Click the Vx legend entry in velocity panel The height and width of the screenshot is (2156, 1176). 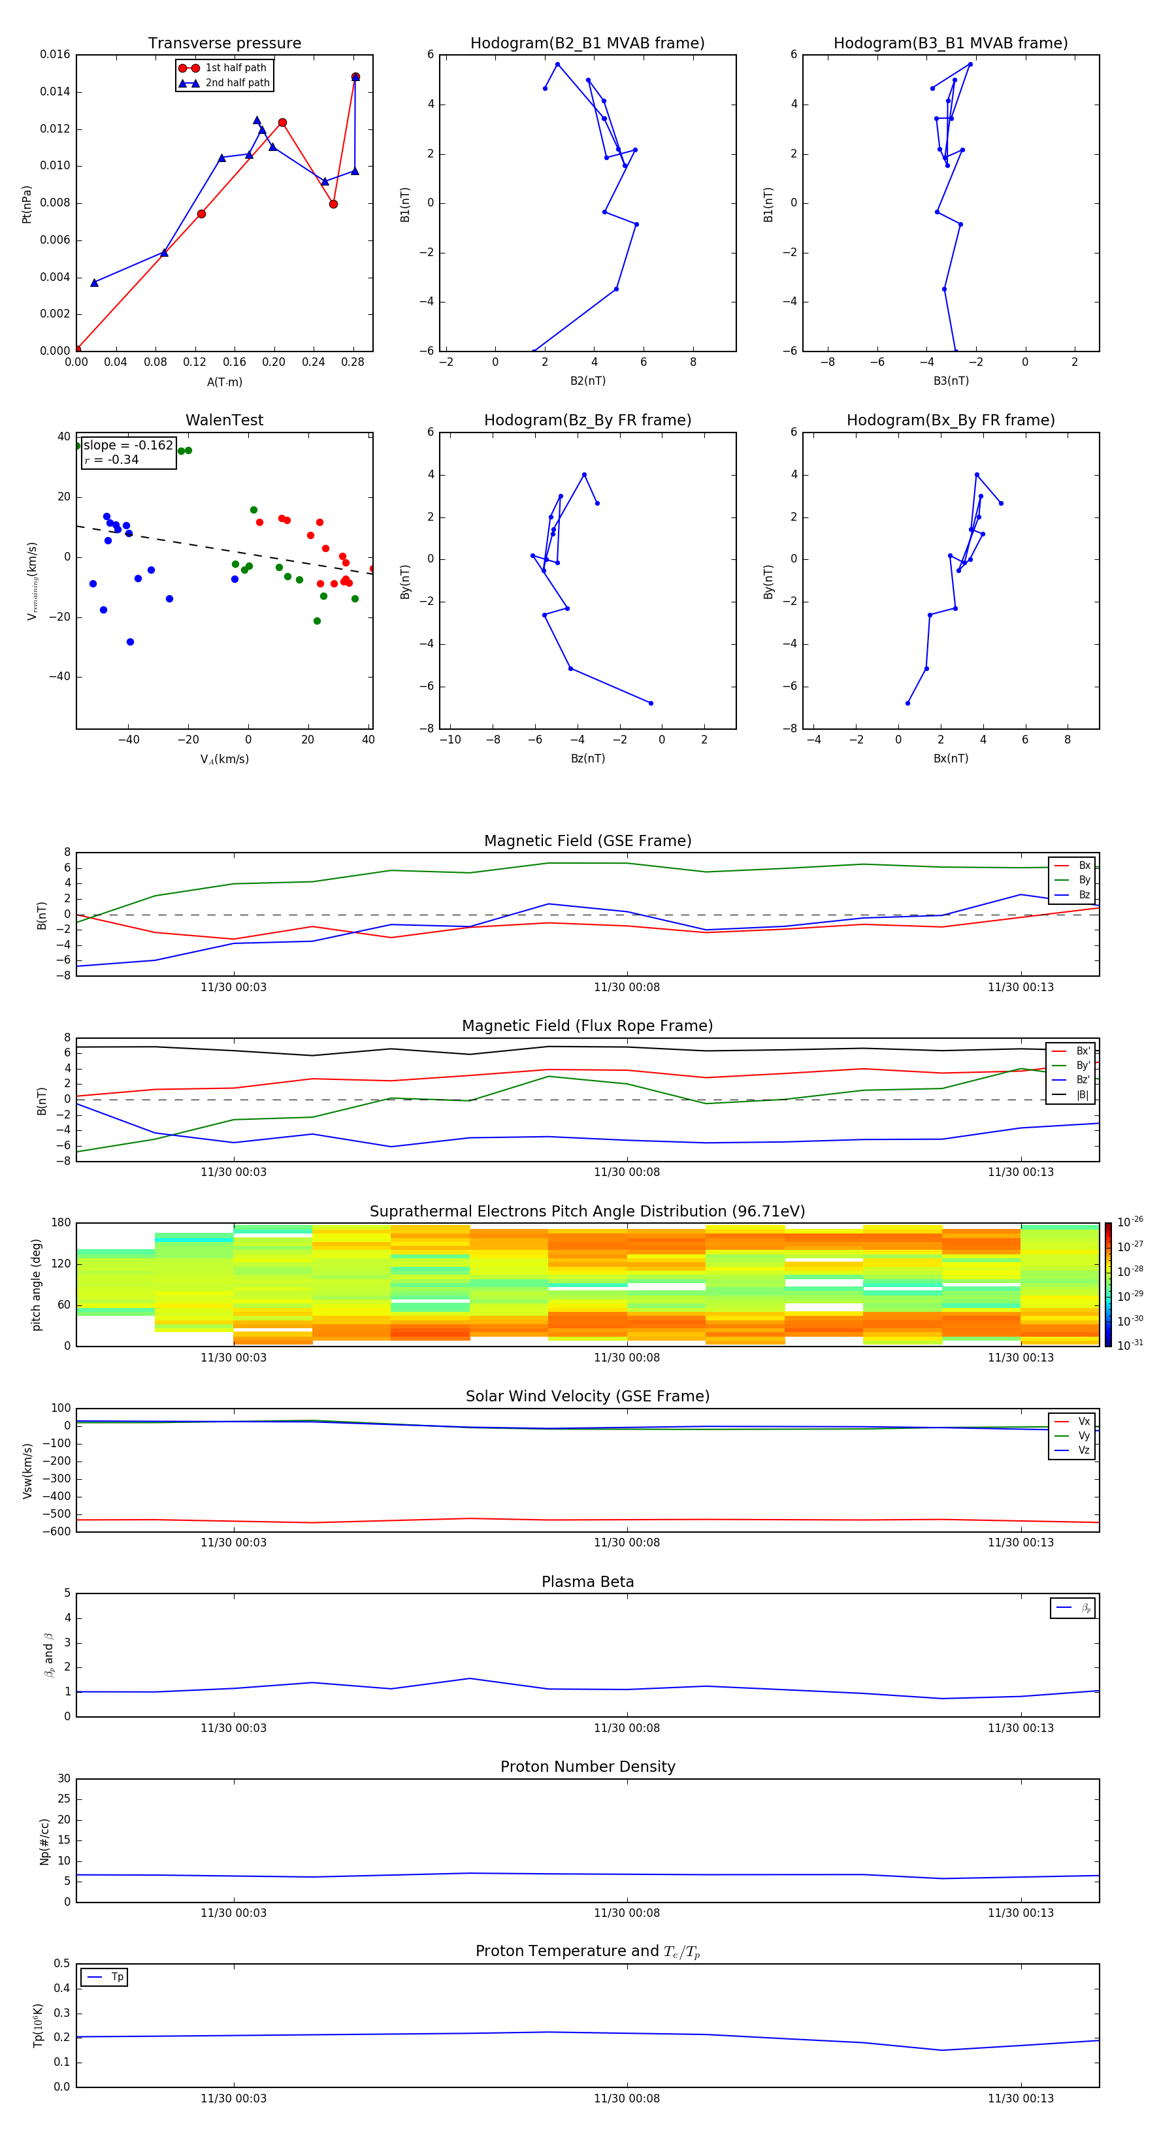pos(1072,1421)
